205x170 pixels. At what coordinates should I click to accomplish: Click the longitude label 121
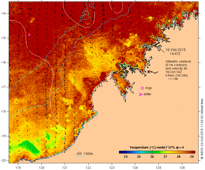65,168
